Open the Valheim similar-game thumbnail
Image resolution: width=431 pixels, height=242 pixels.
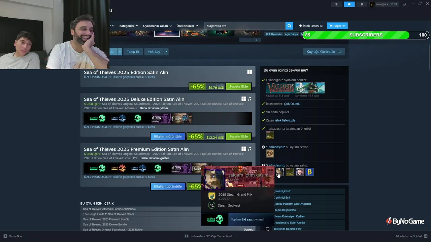(x=280, y=88)
